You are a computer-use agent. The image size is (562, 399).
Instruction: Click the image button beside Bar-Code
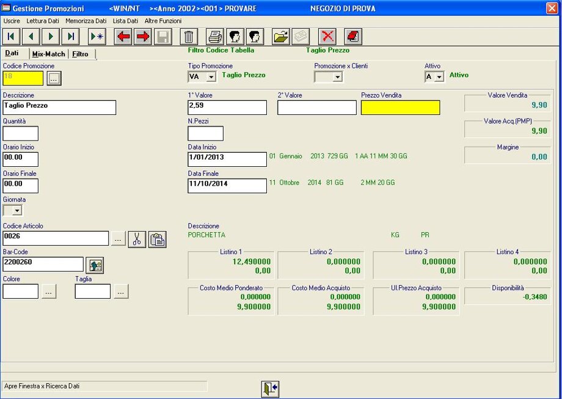(95, 265)
